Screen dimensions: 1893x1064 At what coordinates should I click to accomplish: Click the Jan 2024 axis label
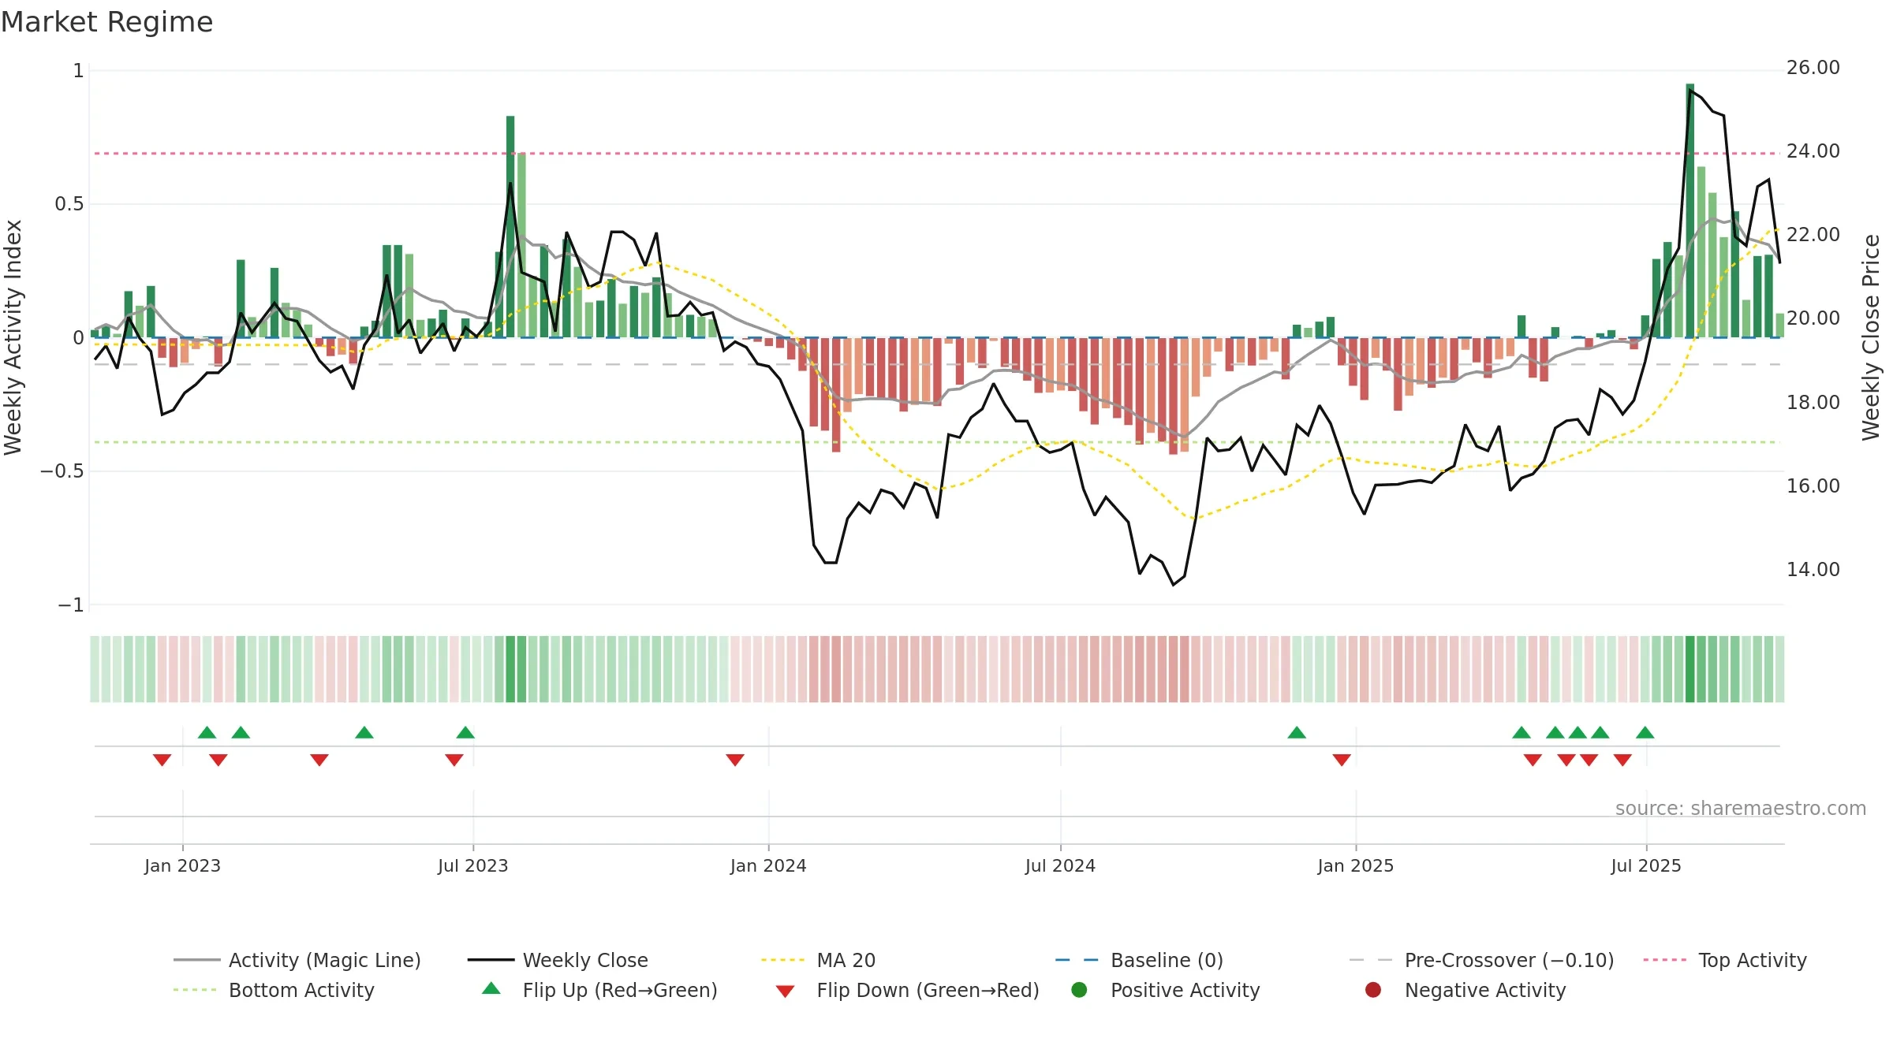pos(769,866)
